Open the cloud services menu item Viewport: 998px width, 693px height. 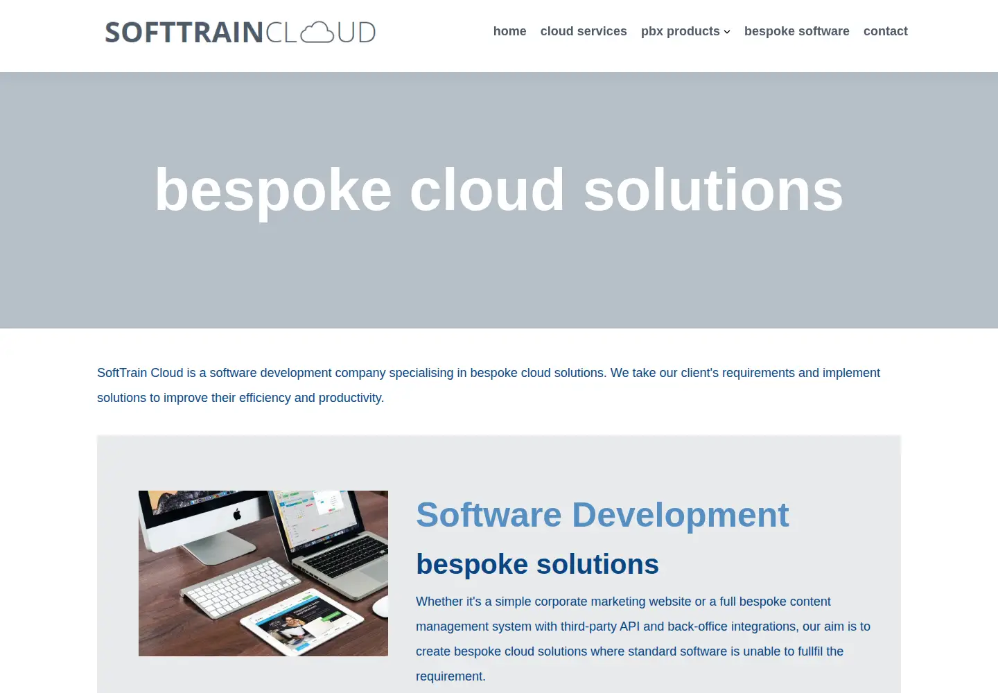(x=584, y=31)
